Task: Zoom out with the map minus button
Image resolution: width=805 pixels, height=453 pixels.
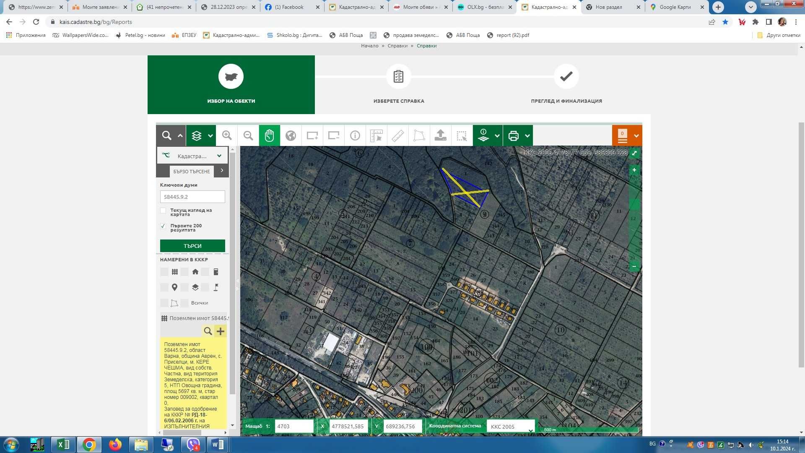Action: (634, 266)
